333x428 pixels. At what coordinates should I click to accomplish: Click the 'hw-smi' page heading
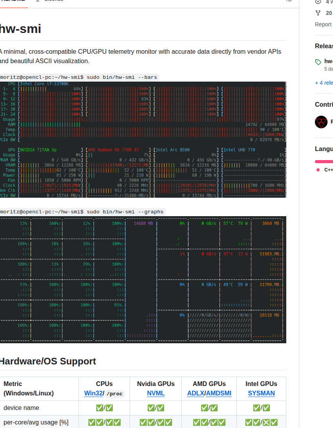pos(20,29)
